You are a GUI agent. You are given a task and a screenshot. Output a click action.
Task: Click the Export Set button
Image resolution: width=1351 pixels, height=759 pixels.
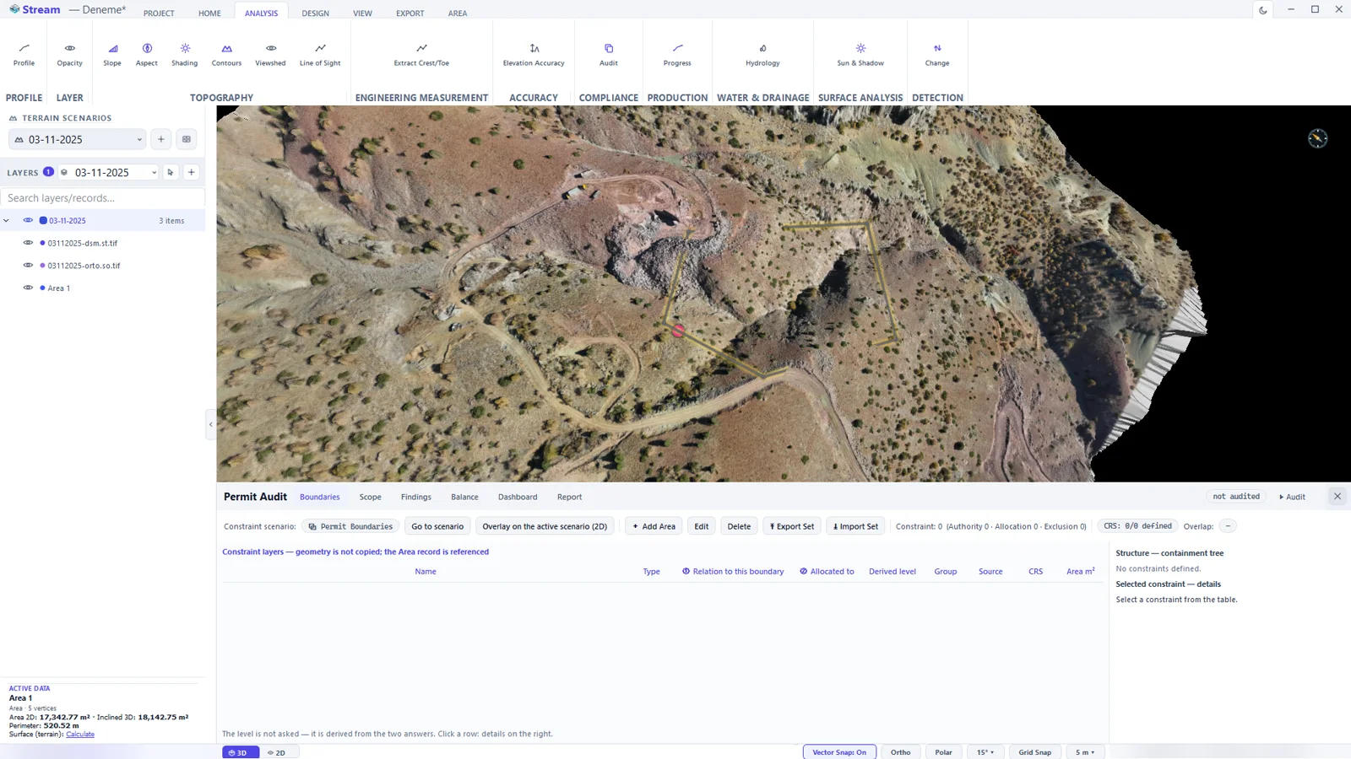[x=792, y=526]
